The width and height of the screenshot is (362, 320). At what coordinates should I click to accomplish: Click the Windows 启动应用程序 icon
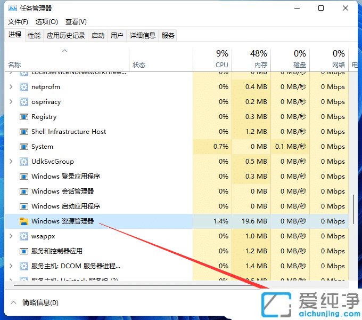point(24,206)
